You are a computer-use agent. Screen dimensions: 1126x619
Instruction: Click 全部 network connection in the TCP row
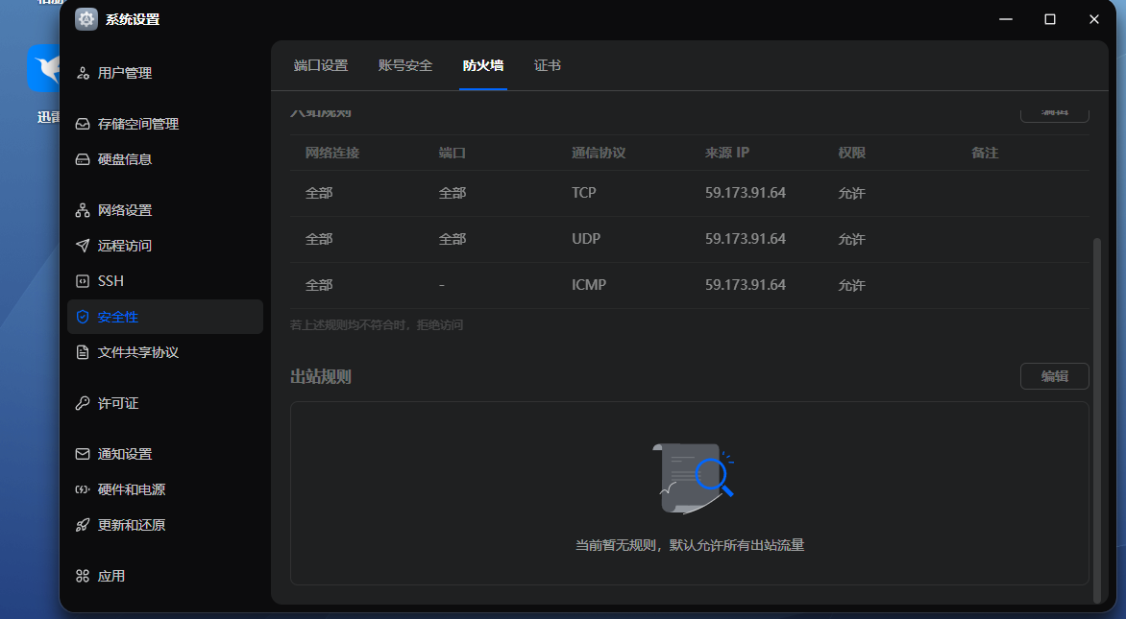[319, 193]
